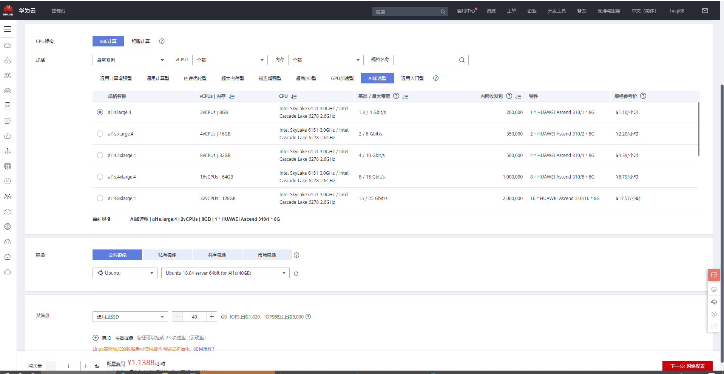Click the plus icon for 增加一块数据盘
This screenshot has width=724, height=374.
tap(96, 338)
